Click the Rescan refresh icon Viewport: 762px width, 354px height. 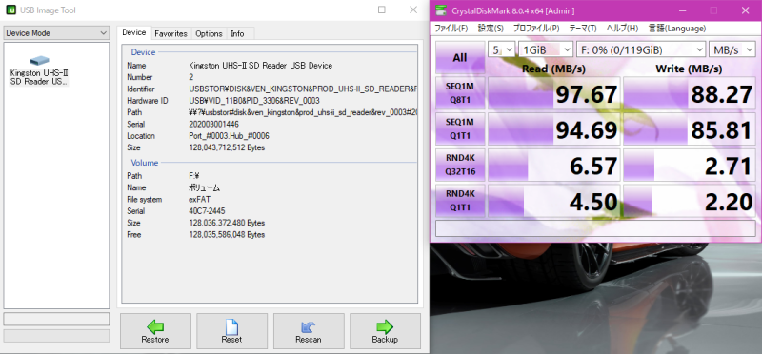308,326
